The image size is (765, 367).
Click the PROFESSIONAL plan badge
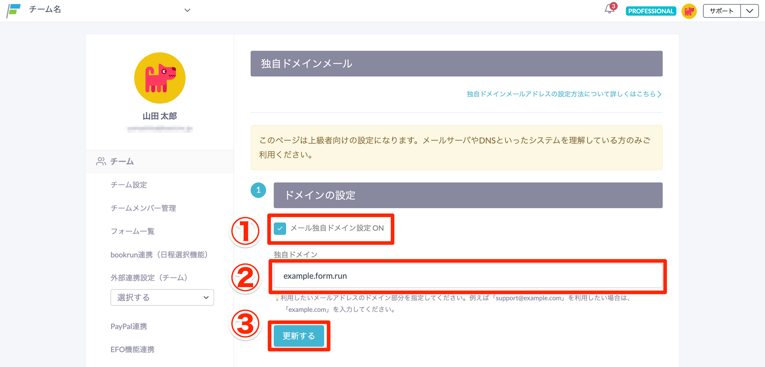[651, 11]
